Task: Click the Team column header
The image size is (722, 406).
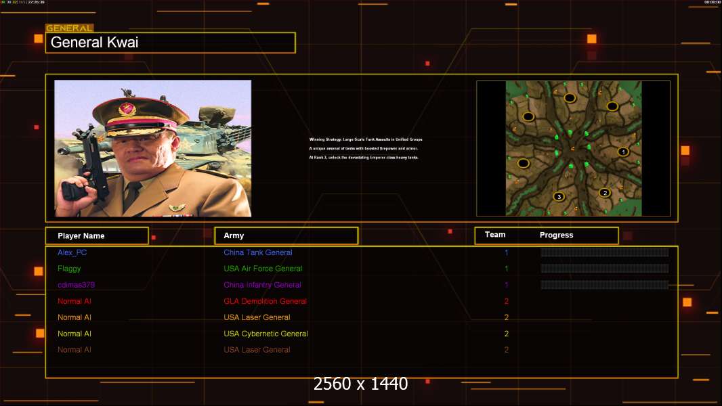Action: point(495,235)
